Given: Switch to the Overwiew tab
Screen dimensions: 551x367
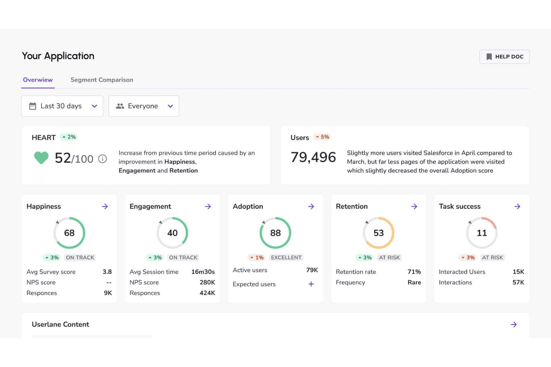Looking at the screenshot, I should [x=38, y=80].
